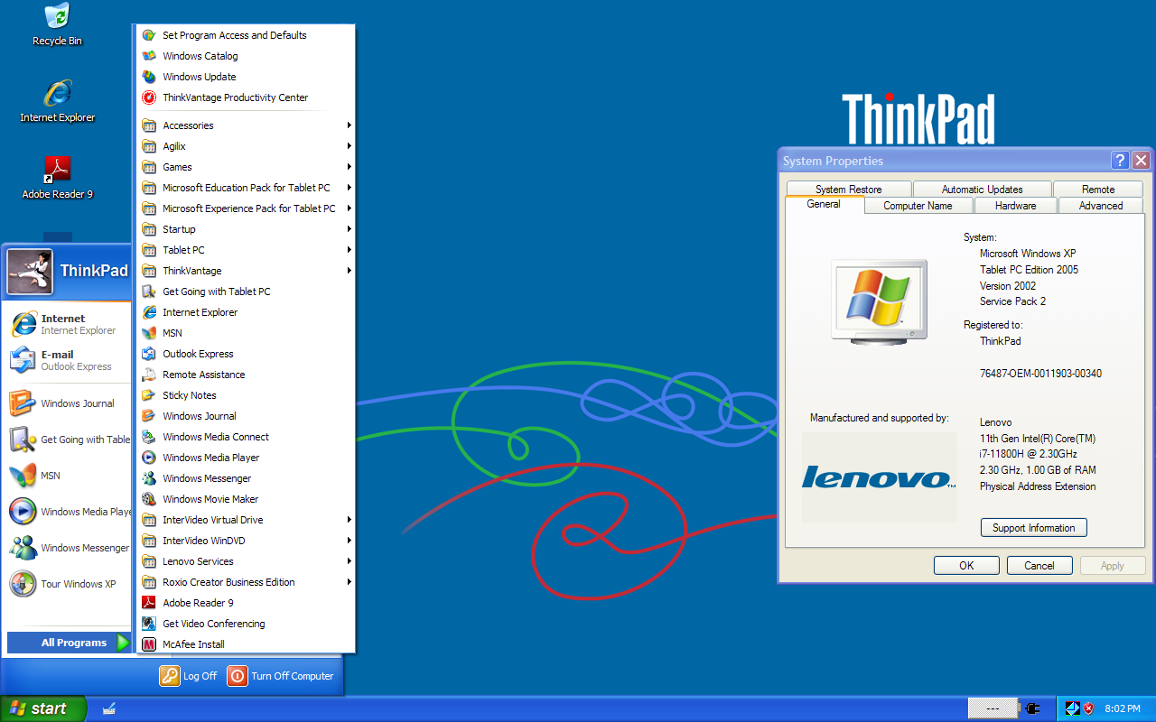
Task: Launch Windows Media Player from All Programs list
Action: point(210,458)
